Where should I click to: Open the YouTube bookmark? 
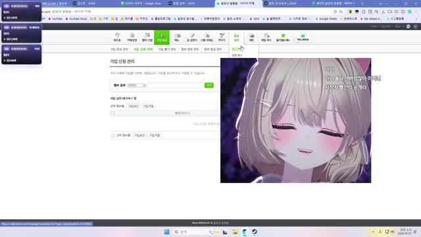point(55,19)
